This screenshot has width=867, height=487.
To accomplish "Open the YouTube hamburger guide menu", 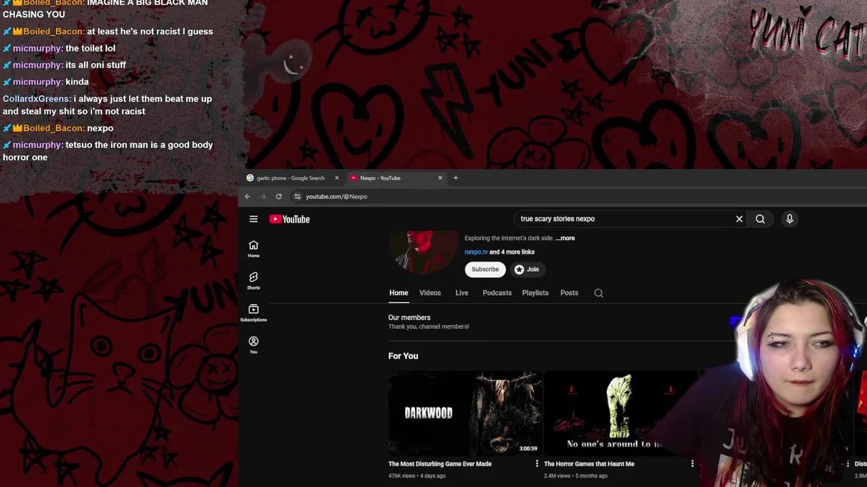I will (253, 219).
